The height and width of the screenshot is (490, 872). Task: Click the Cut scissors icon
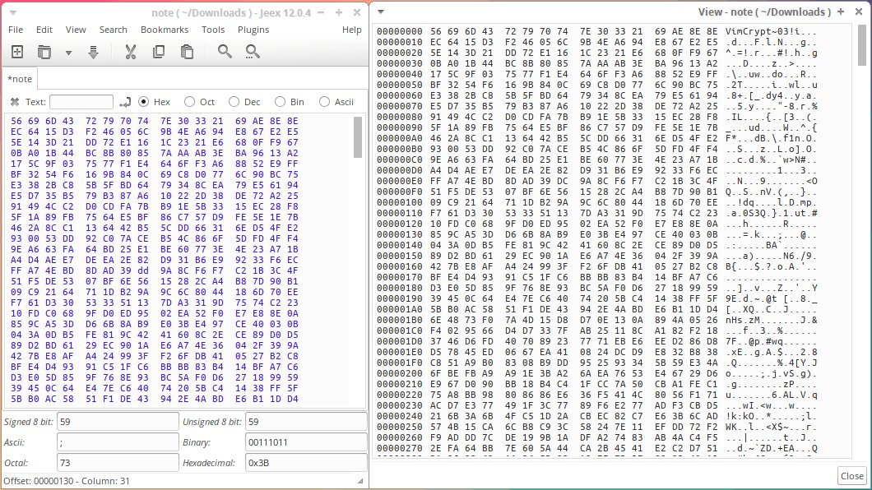131,52
